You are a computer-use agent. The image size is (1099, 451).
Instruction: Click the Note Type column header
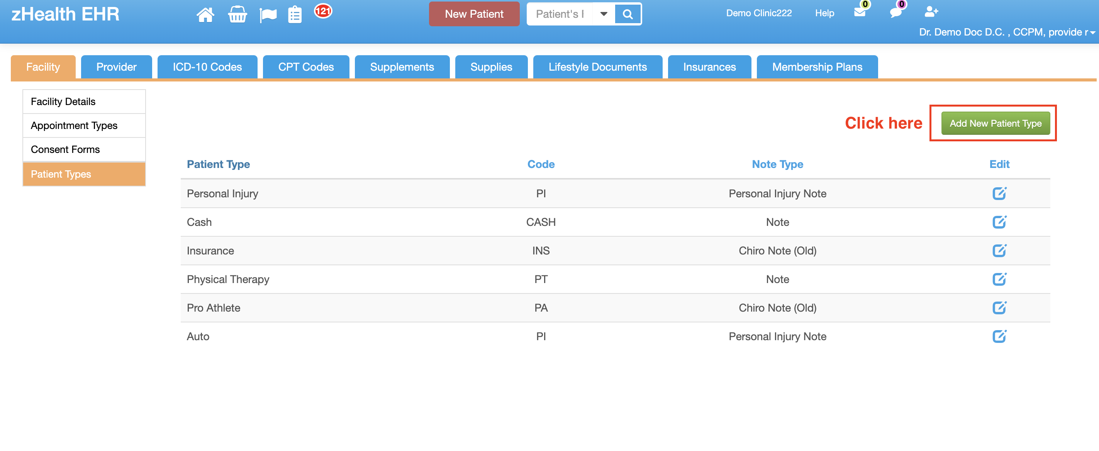coord(777,164)
